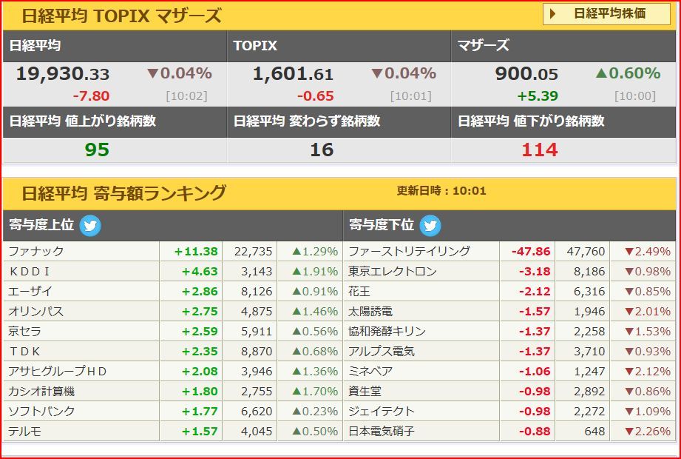The image size is (681, 459).
Task: Open ＫＤＤＩ stock link
Action: (30, 272)
